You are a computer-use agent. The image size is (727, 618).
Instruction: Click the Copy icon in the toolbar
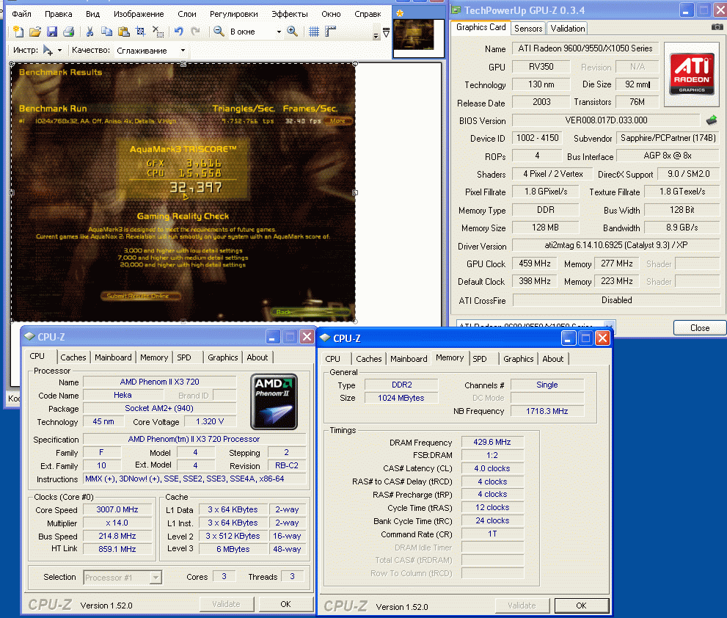(x=106, y=32)
